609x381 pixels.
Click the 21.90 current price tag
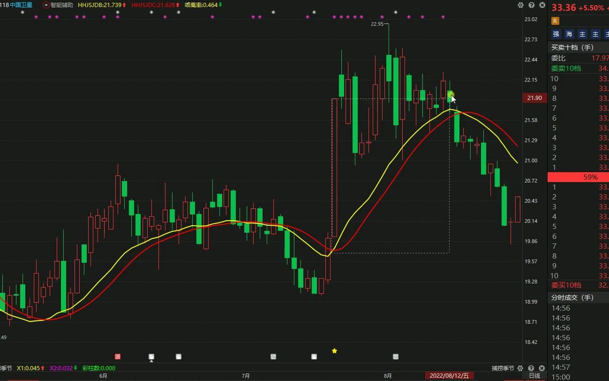pos(534,98)
